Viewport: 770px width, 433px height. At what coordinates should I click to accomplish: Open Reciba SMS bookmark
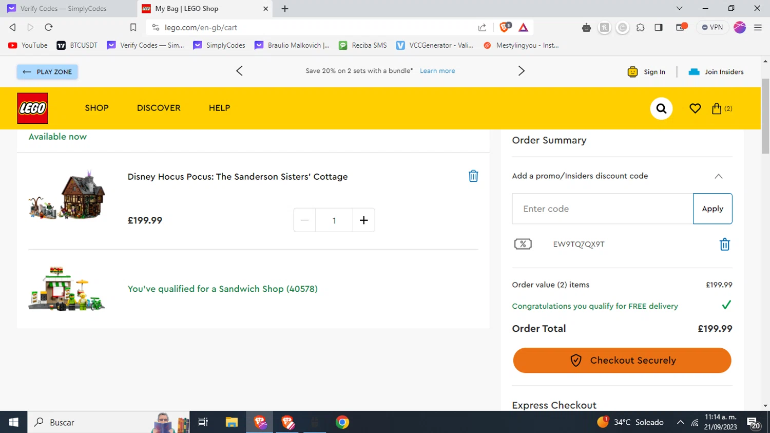[363, 45]
